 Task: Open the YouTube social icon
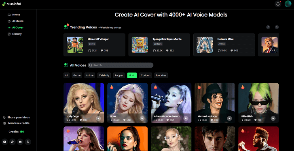point(5,142)
